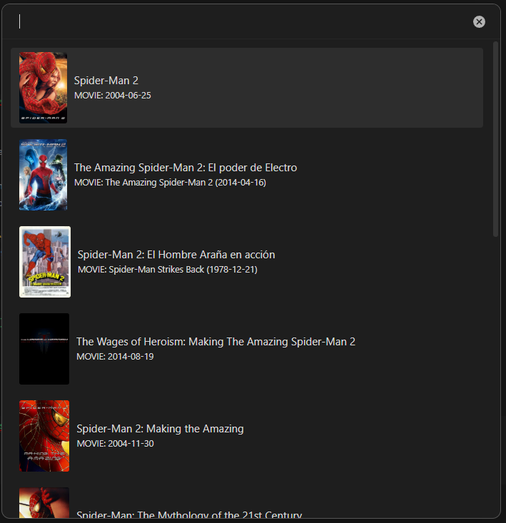506x523 pixels.
Task: Clear the search field with X icon
Action: pos(479,22)
